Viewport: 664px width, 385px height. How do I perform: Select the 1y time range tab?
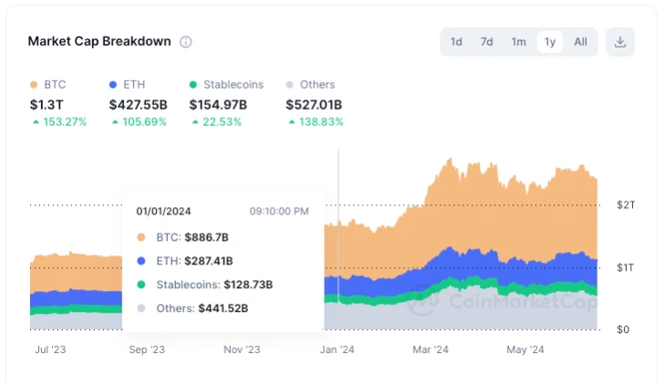tap(549, 42)
